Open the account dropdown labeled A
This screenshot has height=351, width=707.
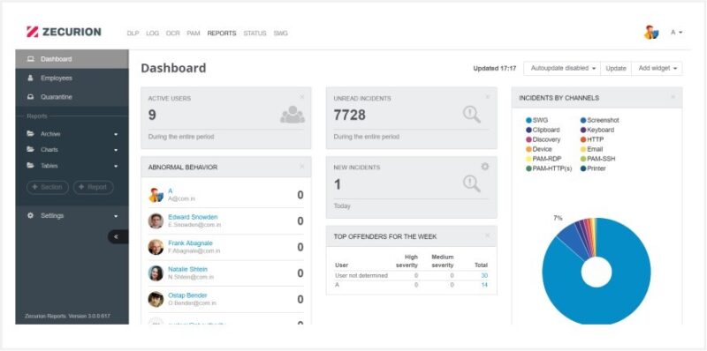click(x=676, y=33)
